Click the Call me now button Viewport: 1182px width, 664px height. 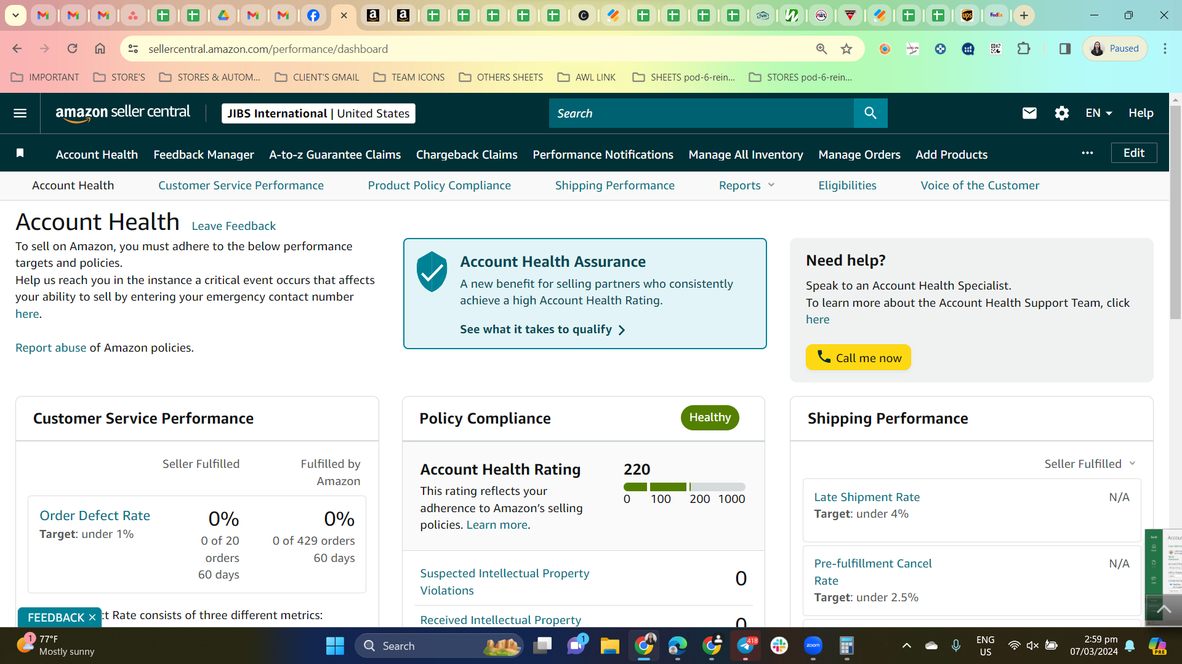click(x=858, y=357)
